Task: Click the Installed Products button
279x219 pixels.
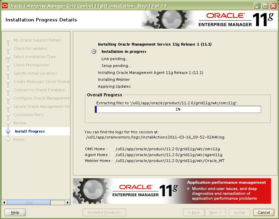Action: tap(104, 212)
